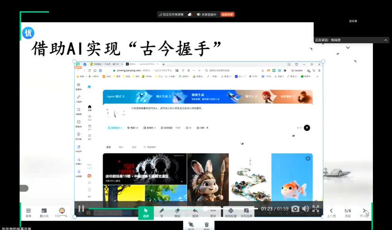Take a snapshot with the camera icon
392x230 pixels.
pos(295,209)
